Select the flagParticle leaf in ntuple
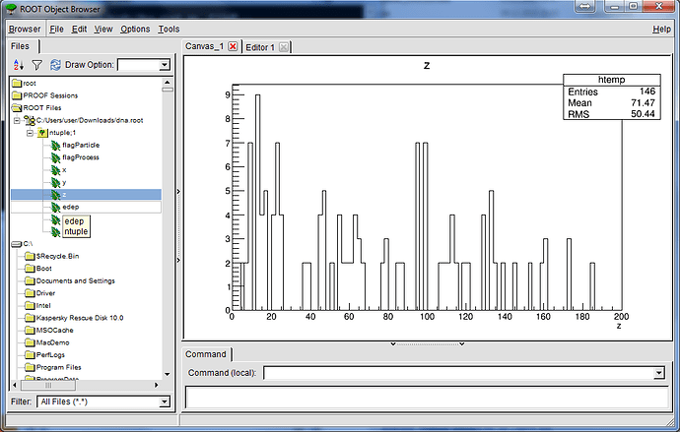Screen dimensions: 680x432 (x=80, y=145)
